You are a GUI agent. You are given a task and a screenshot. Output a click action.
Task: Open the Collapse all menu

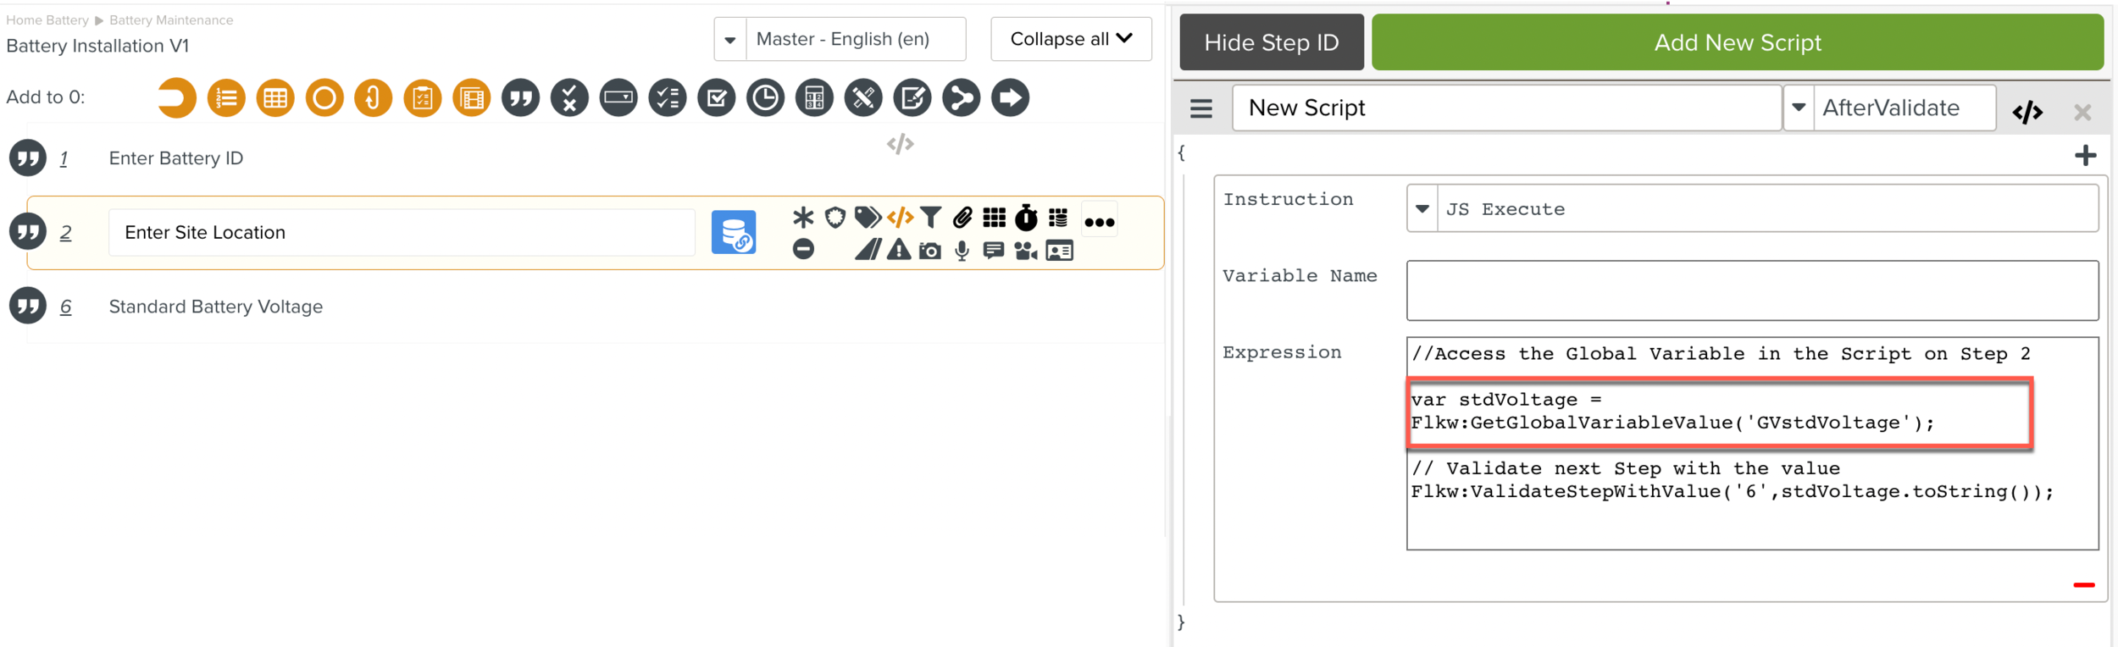1070,40
